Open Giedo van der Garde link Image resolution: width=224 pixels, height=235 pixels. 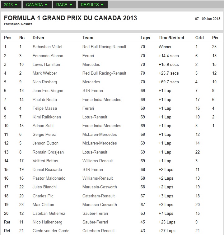[51, 231]
